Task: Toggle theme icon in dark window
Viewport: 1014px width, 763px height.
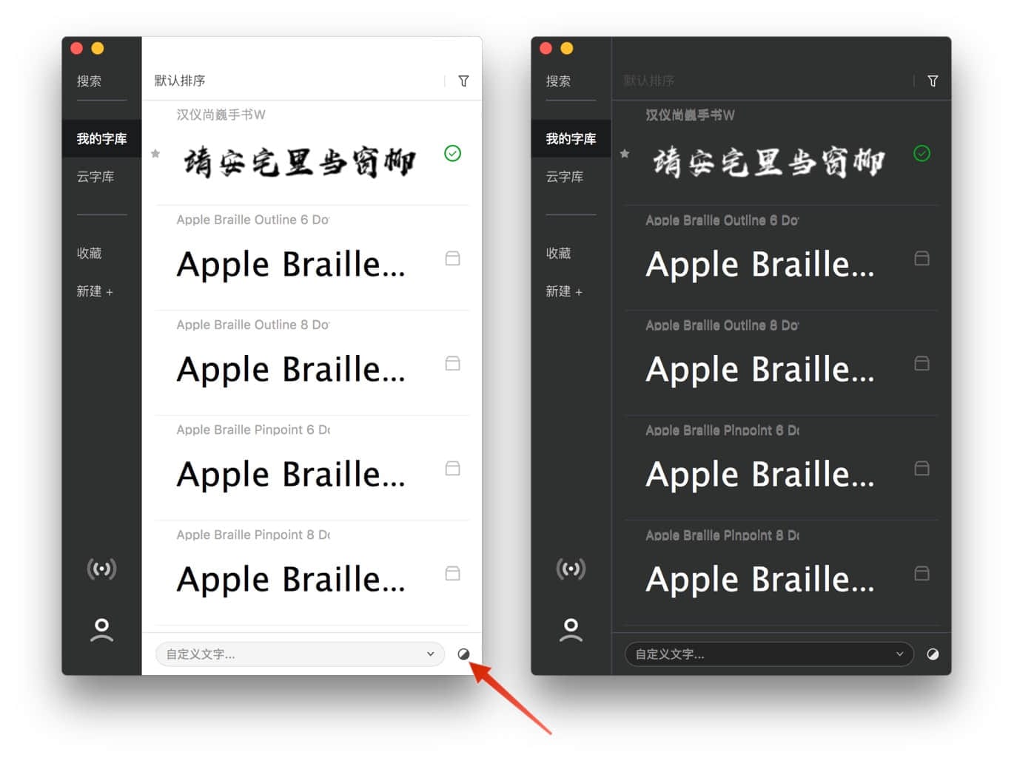Action: 933,654
